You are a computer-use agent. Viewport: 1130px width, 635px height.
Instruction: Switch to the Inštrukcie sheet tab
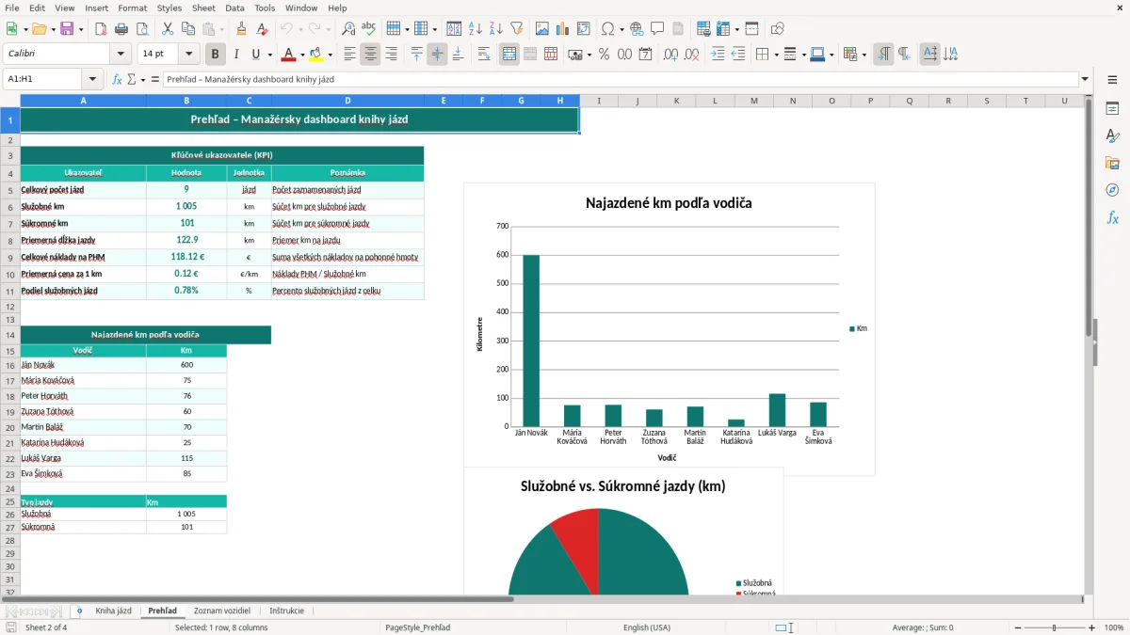click(x=286, y=611)
